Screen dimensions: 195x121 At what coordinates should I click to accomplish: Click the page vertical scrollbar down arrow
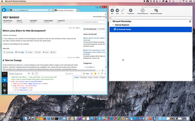pos(106,67)
